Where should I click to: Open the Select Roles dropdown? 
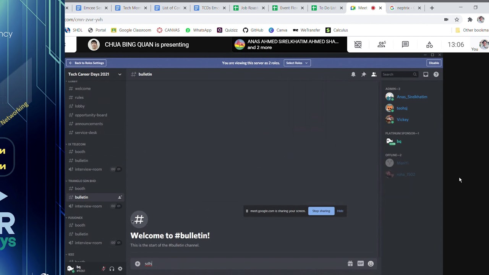pos(297,63)
